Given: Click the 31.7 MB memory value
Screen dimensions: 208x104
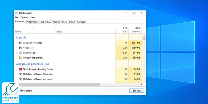Looking at the screenshot, I should click(x=137, y=53).
